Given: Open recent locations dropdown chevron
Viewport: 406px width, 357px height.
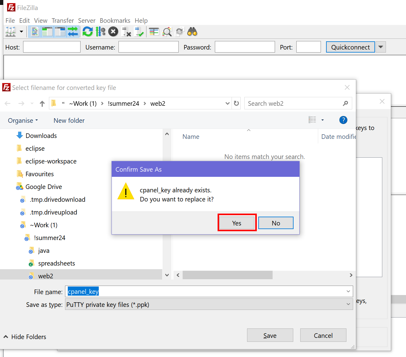Looking at the screenshot, I should (x=32, y=104).
